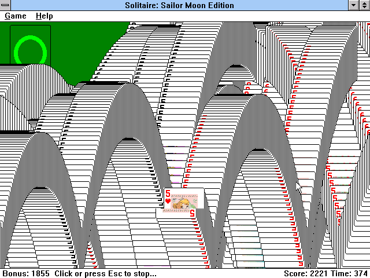Open the Game menu
Viewport: 370px width, 278px height.
coord(16,16)
